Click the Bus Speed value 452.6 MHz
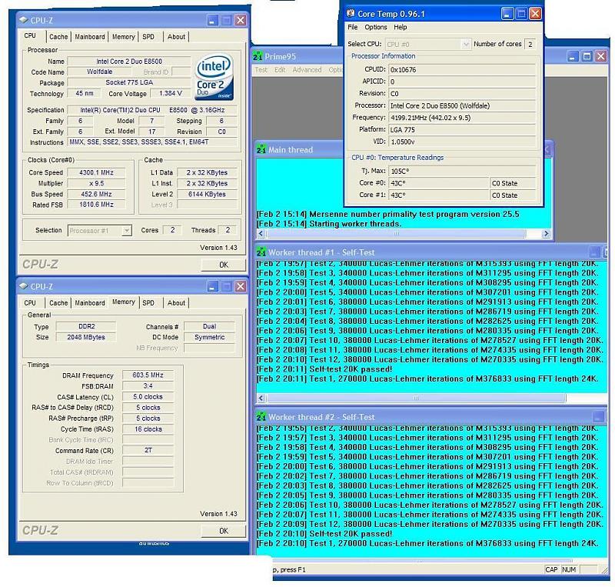Image resolution: width=615 pixels, height=587 pixels. [x=96, y=194]
